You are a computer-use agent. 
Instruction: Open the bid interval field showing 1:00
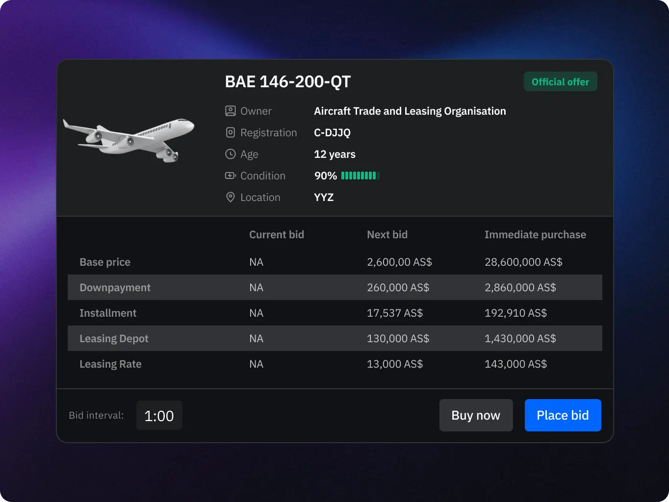159,415
